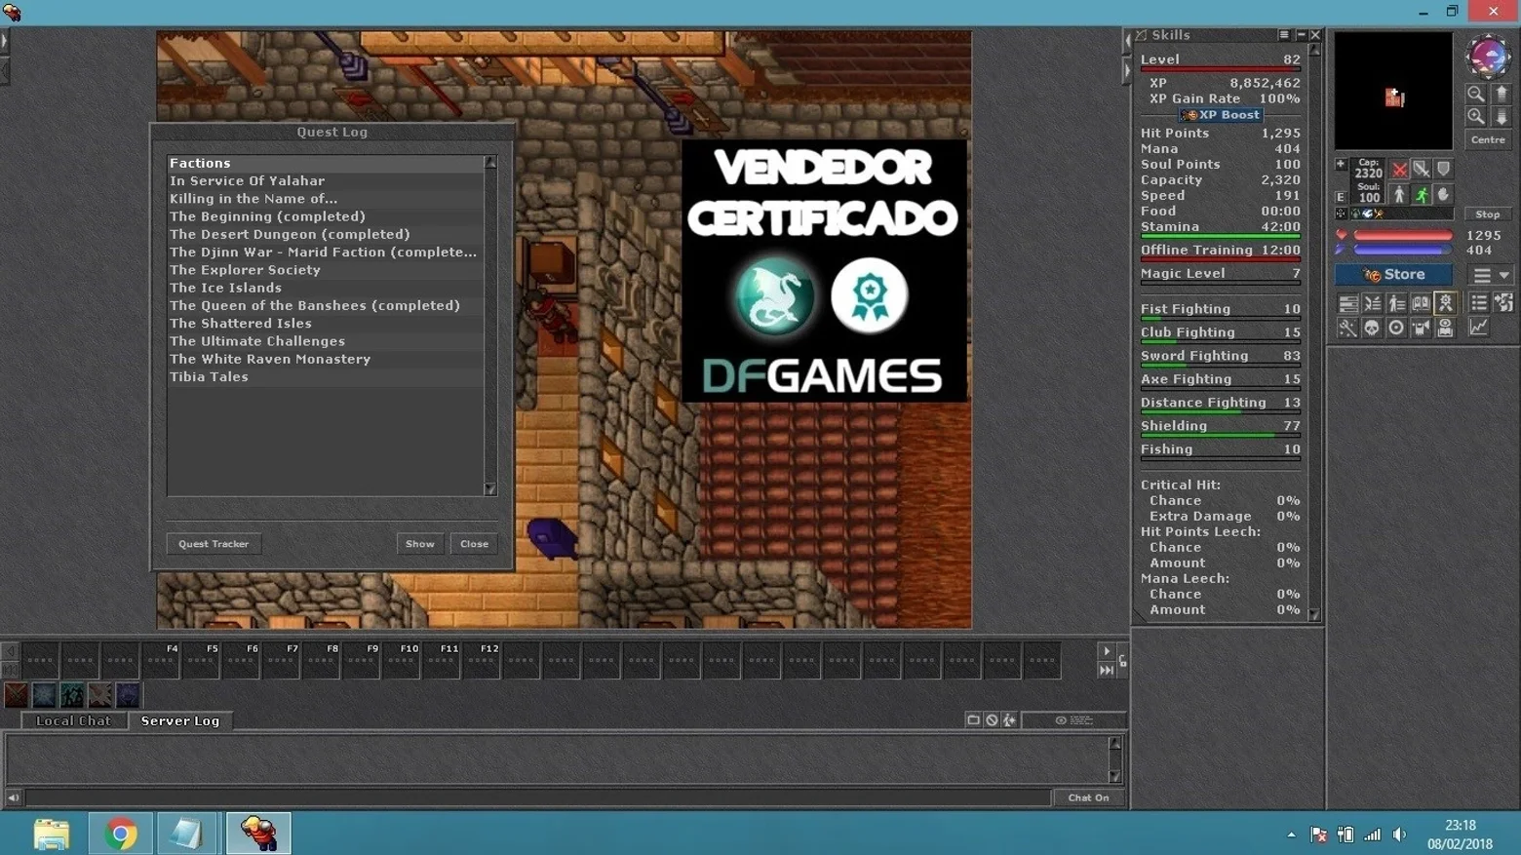Image resolution: width=1521 pixels, height=855 pixels.
Task: Open new chat channel icon
Action: click(973, 720)
